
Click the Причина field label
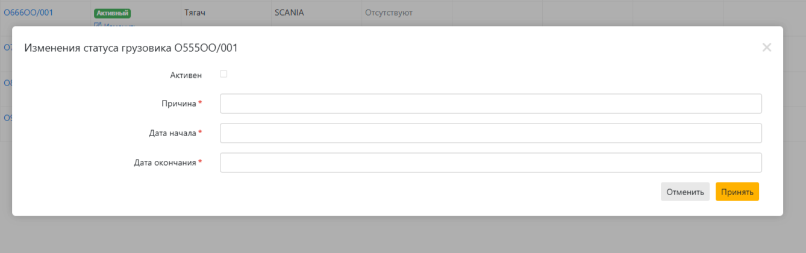(x=178, y=104)
